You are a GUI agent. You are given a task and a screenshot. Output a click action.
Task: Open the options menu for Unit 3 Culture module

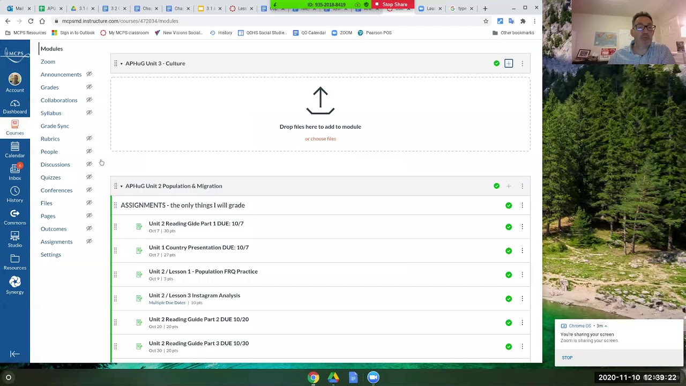click(522, 64)
